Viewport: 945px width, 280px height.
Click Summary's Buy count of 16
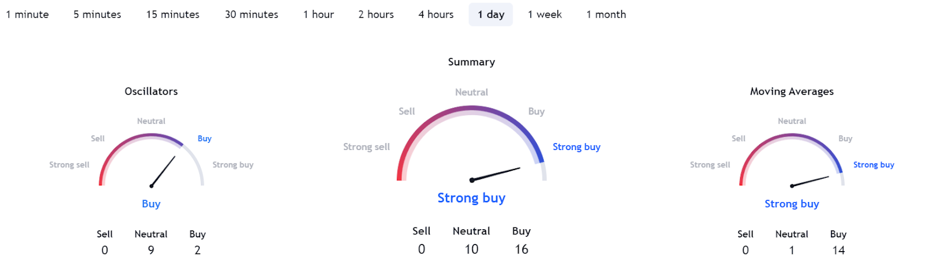coord(521,249)
